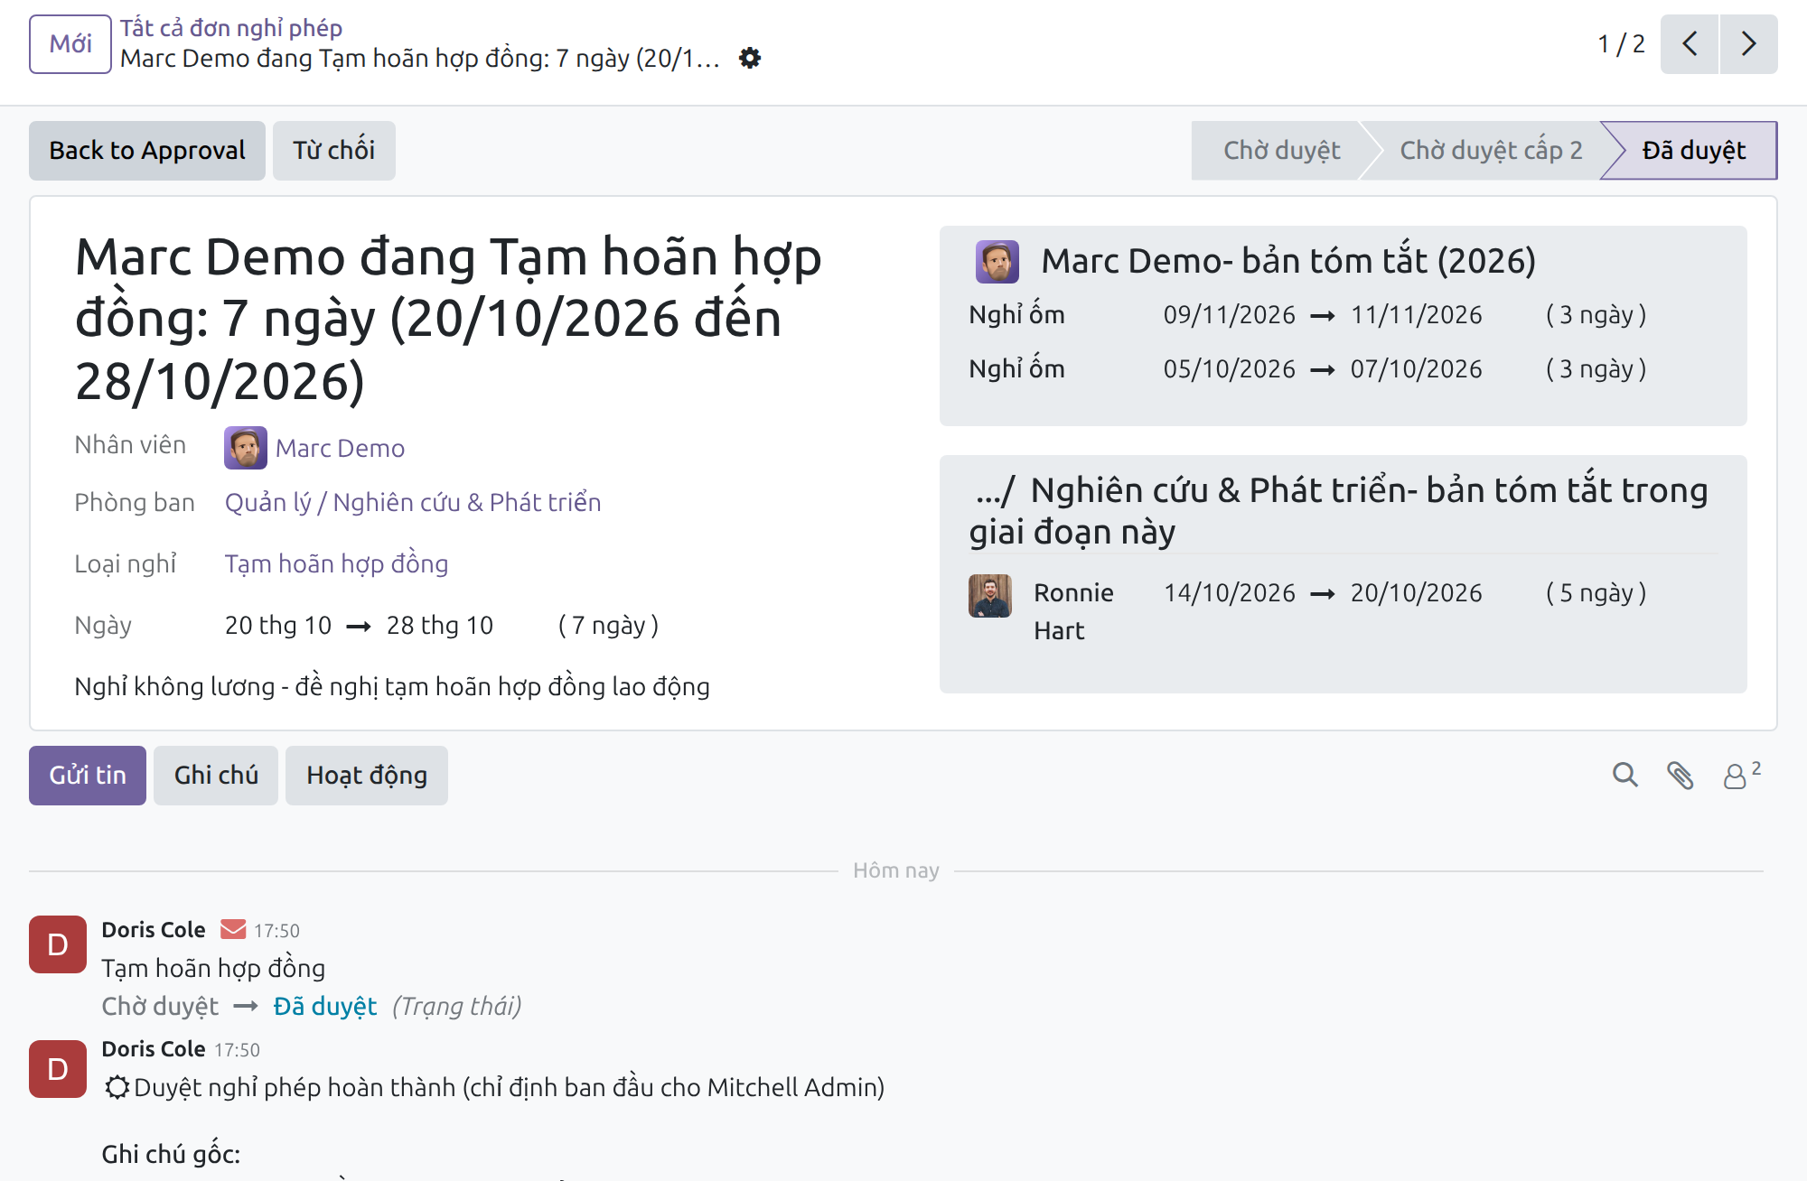Open attachments via the paperclip icon
Screen dimensions: 1807x1181
click(1681, 776)
